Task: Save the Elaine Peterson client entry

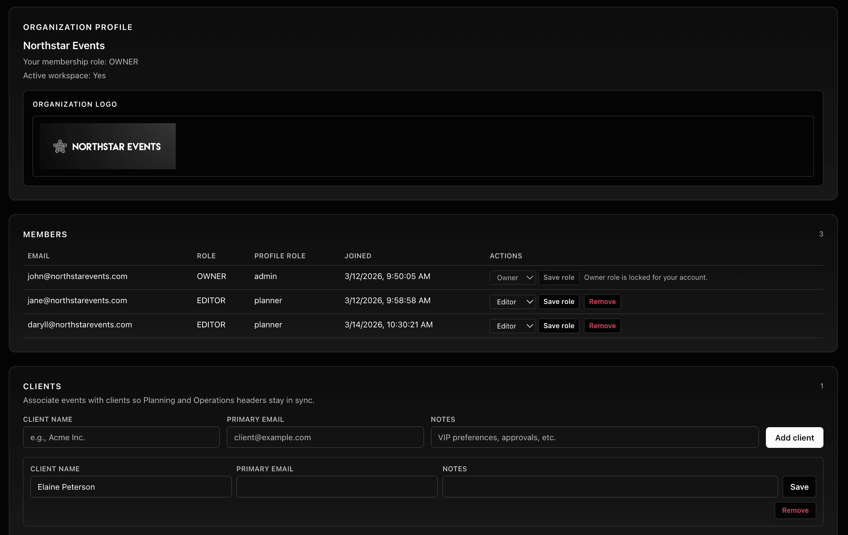Action: click(799, 486)
